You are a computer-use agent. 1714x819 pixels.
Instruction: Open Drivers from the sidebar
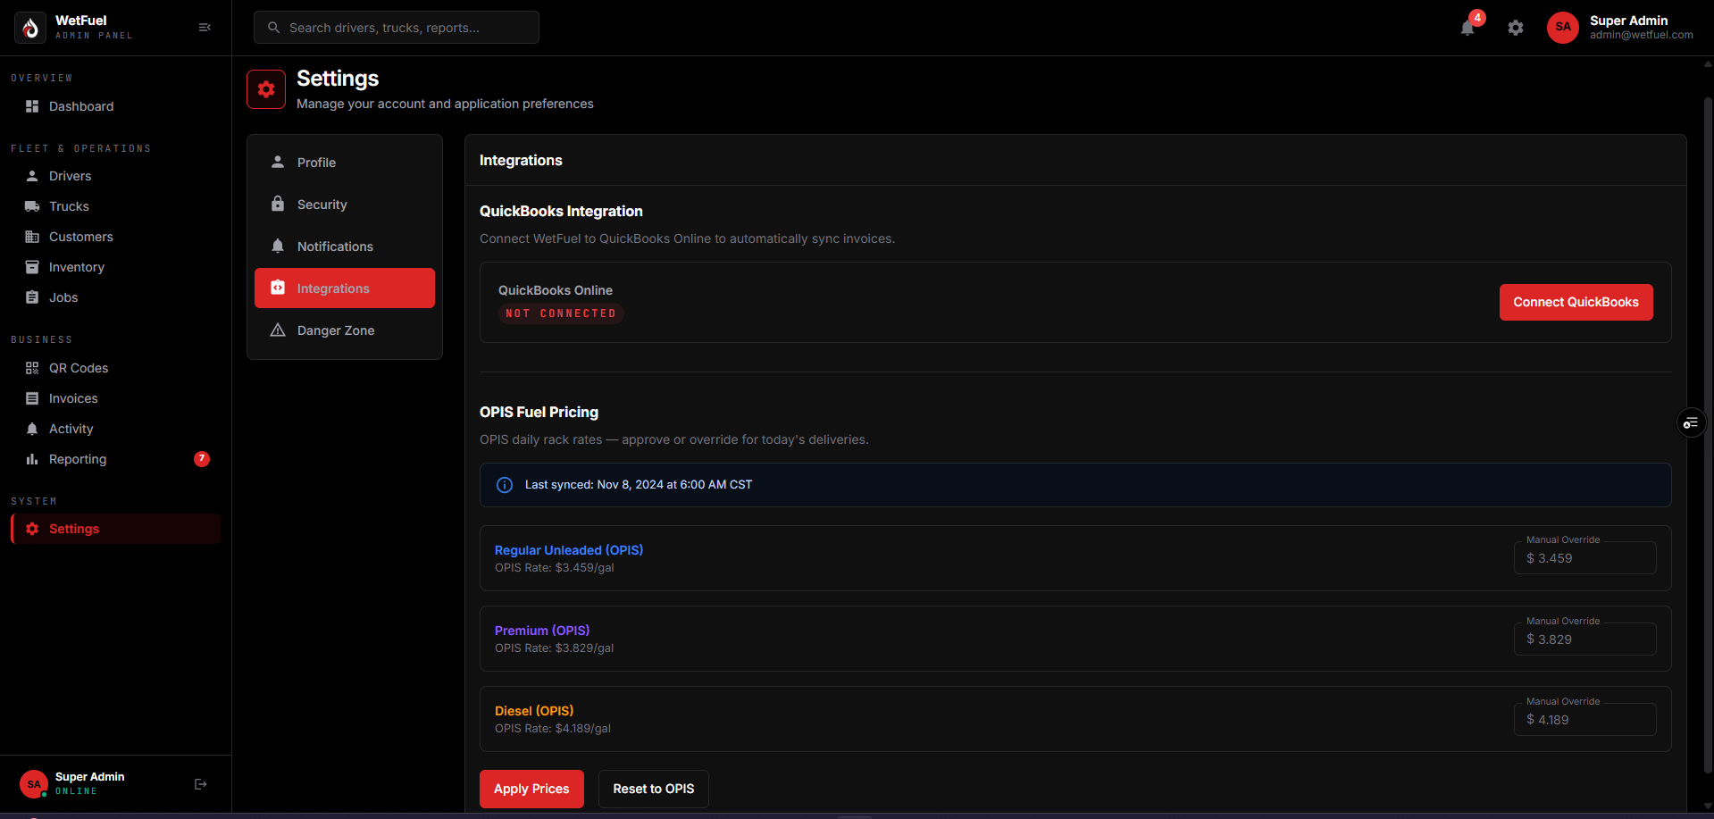(x=115, y=176)
